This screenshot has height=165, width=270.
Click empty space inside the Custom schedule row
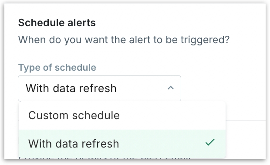pyautogui.click(x=172, y=115)
